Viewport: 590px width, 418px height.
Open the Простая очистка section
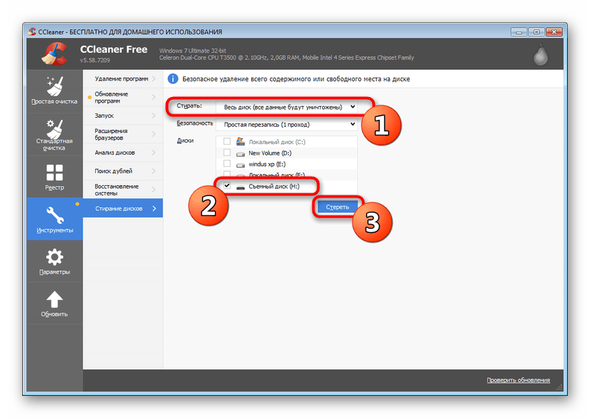pyautogui.click(x=55, y=92)
